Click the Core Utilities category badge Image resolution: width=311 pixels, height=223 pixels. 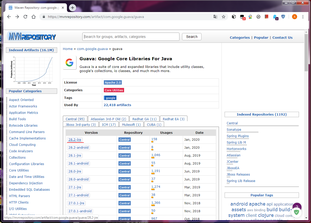coord(114,90)
